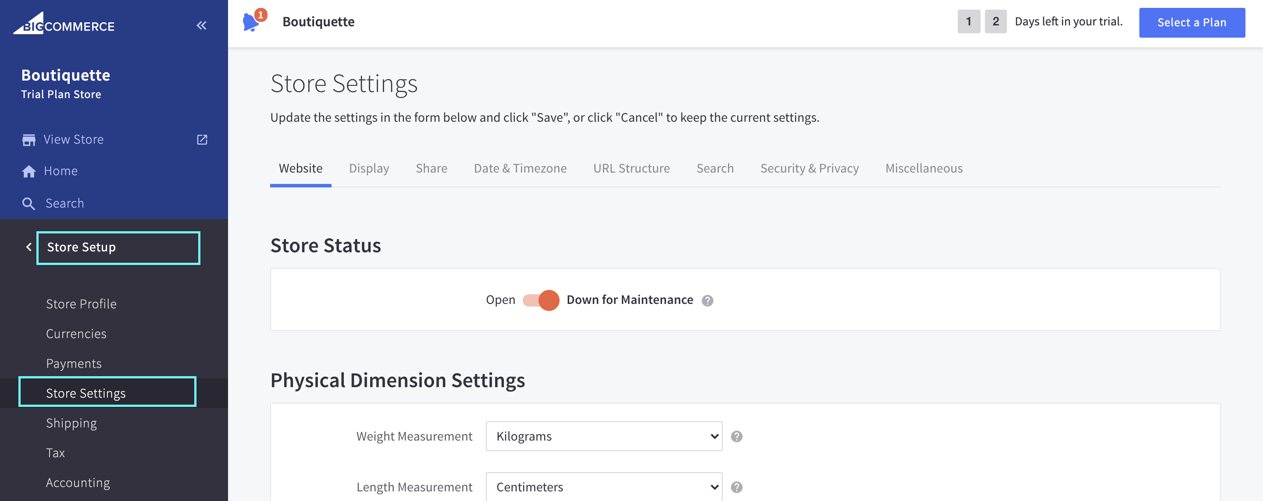
Task: Click the Select a Plan button
Action: click(x=1192, y=22)
